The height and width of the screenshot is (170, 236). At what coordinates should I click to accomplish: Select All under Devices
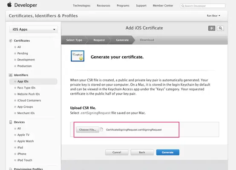coord(19,128)
